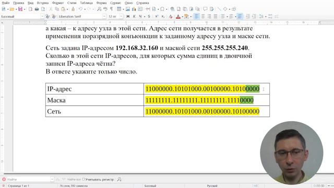This screenshot has height=188, width=334.
Task: Expand the Insert table dropdown arrow
Action: 123,9
